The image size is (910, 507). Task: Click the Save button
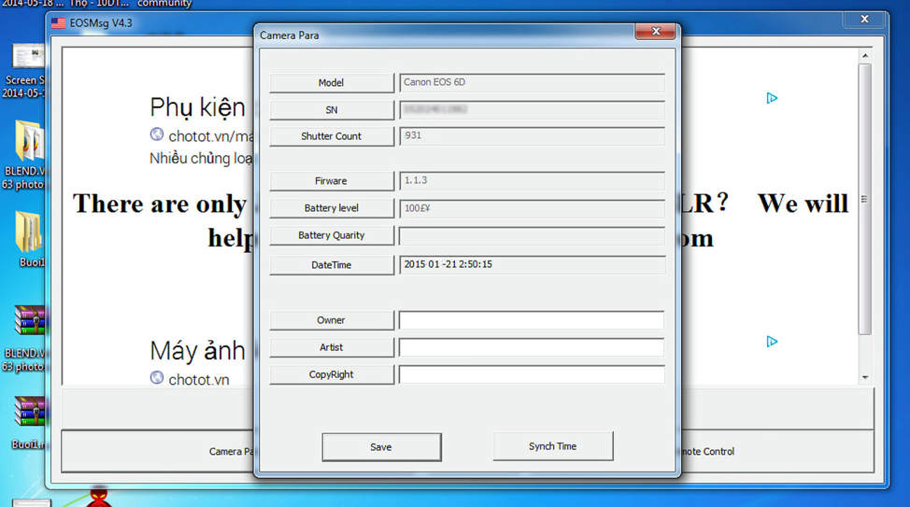[x=381, y=447]
